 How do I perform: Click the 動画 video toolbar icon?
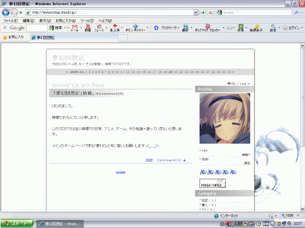tap(88, 28)
